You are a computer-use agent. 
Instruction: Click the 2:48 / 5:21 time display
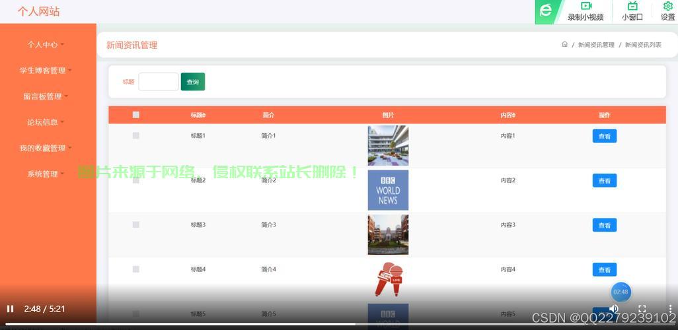[x=44, y=309]
